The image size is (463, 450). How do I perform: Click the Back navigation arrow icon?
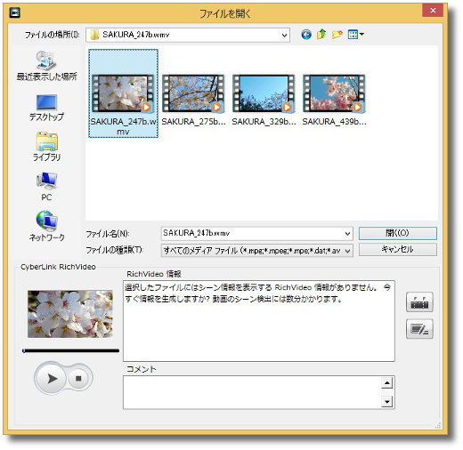[306, 35]
